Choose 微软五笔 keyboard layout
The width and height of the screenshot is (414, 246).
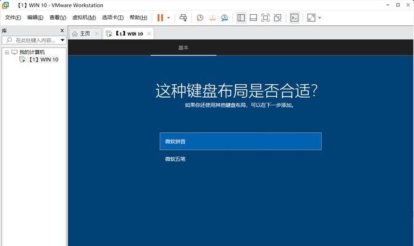coord(241,159)
